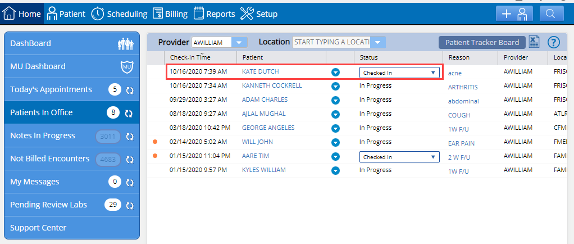Screen dimensions: 574x244
Task: Refresh the Pending Review Labs count
Action: pos(130,206)
